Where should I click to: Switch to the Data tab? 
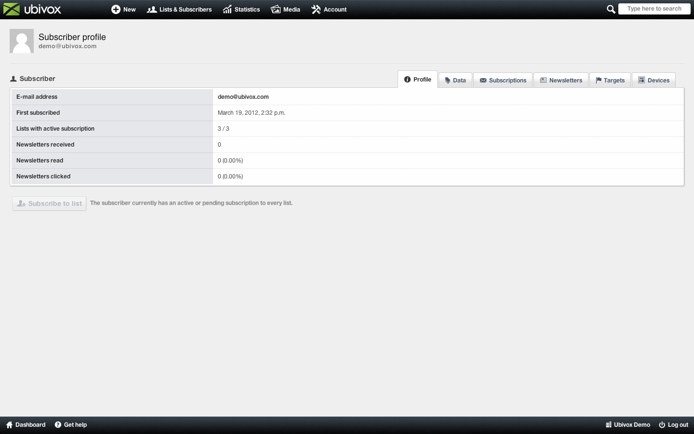[x=455, y=80]
